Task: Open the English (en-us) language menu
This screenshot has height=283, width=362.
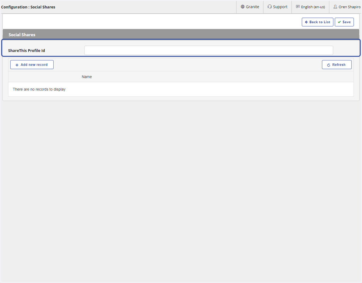Action: (310, 7)
